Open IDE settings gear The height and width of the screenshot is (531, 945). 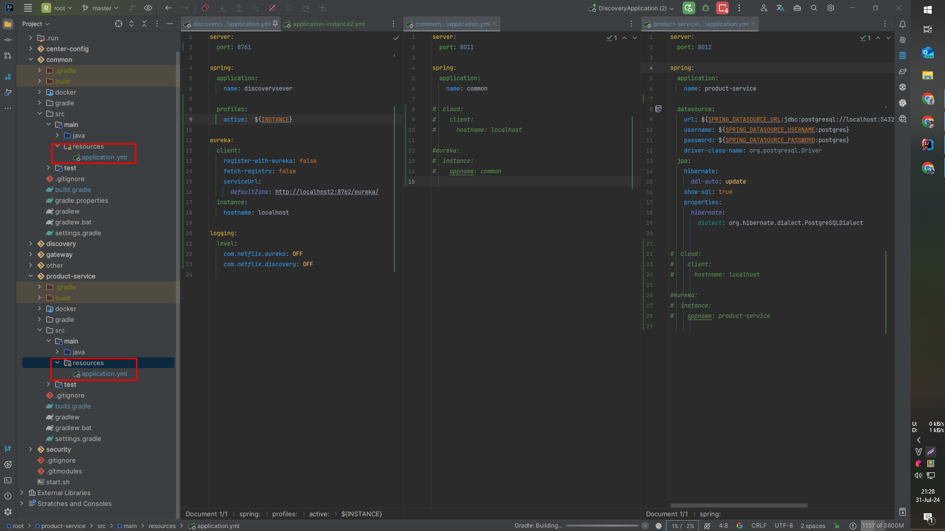pyautogui.click(x=831, y=8)
